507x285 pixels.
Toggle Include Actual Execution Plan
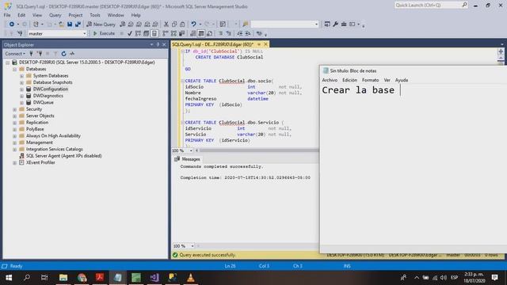(166, 33)
